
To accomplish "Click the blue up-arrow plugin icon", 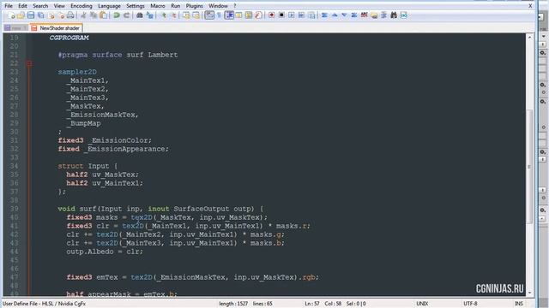I will coord(335,15).
